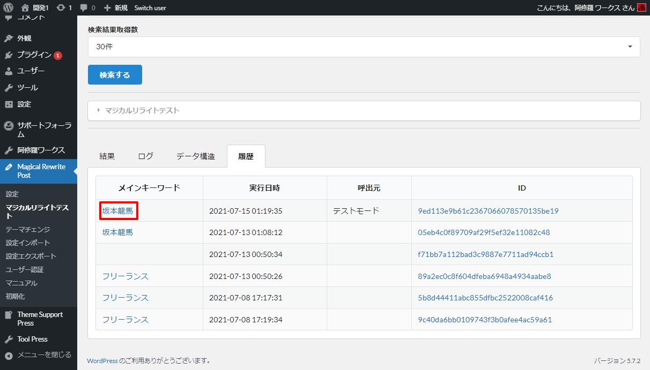Open the 検索結果取得数 30件 dropdown
This screenshot has width=650, height=370.
point(364,47)
